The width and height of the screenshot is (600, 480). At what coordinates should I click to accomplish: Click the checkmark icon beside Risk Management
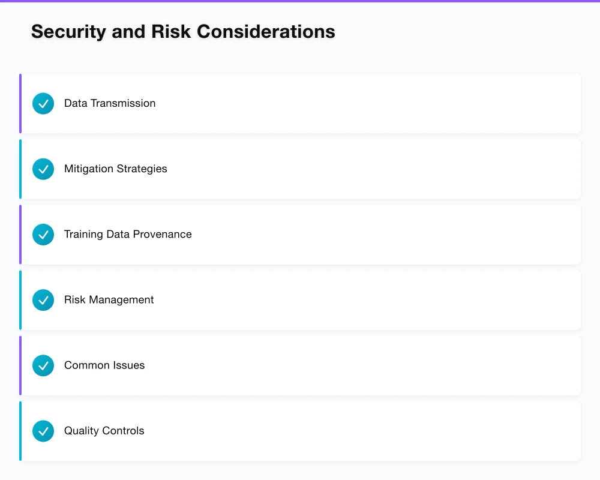[43, 300]
